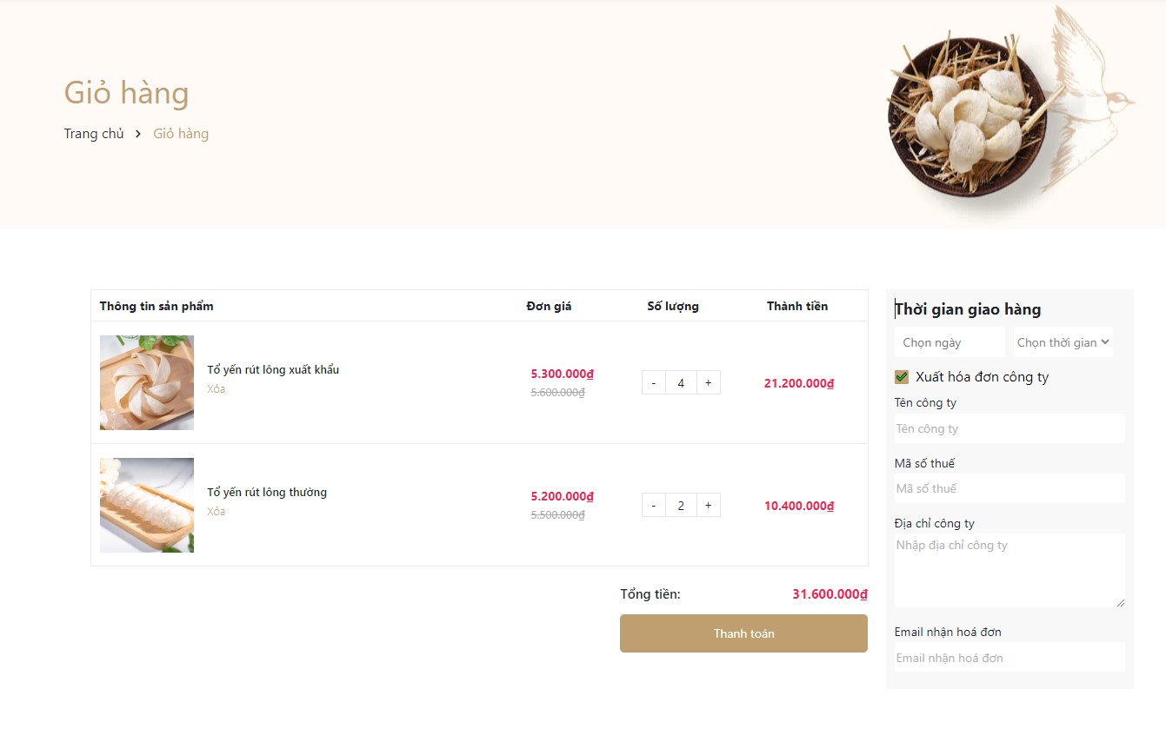Open Tổ yến rút lông xuất khẩu product title
Screen dimensions: 1166x729
(273, 370)
